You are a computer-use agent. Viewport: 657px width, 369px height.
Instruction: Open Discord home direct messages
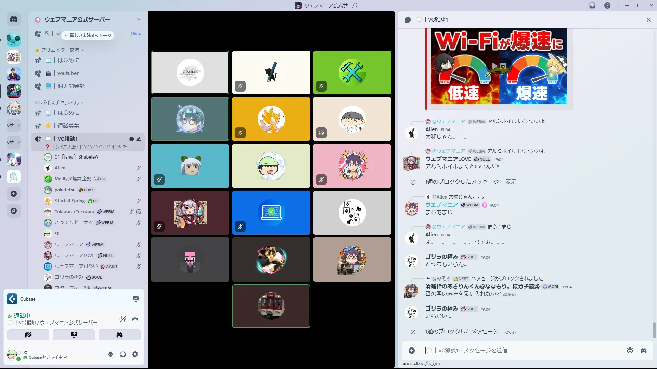click(14, 19)
